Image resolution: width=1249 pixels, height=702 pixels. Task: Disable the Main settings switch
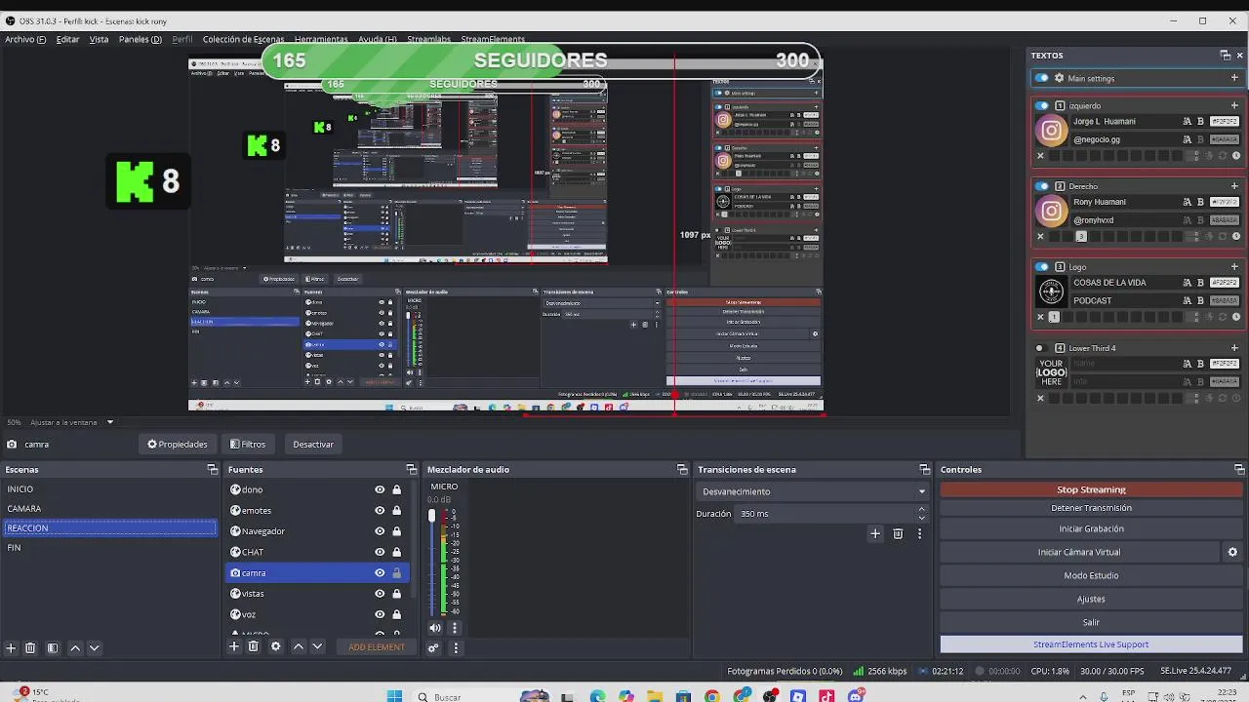pyautogui.click(x=1042, y=78)
